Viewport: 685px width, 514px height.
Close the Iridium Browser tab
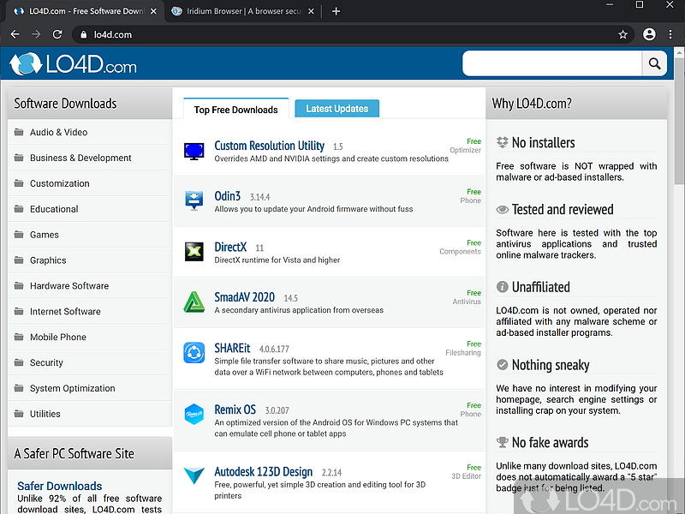[311, 11]
